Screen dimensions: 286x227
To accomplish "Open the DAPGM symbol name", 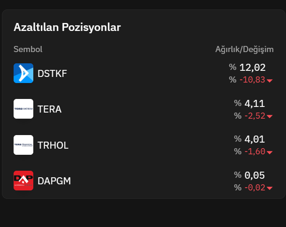I will (x=54, y=181).
